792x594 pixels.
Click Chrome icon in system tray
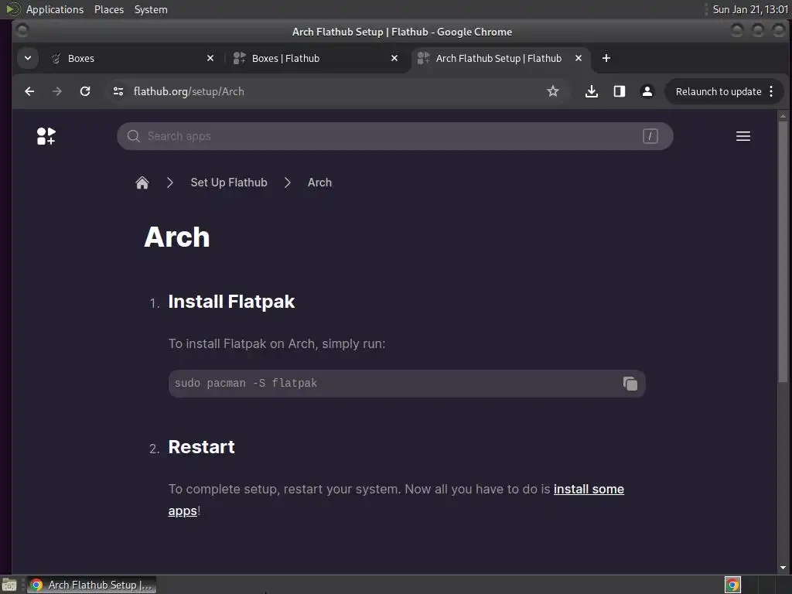click(732, 585)
